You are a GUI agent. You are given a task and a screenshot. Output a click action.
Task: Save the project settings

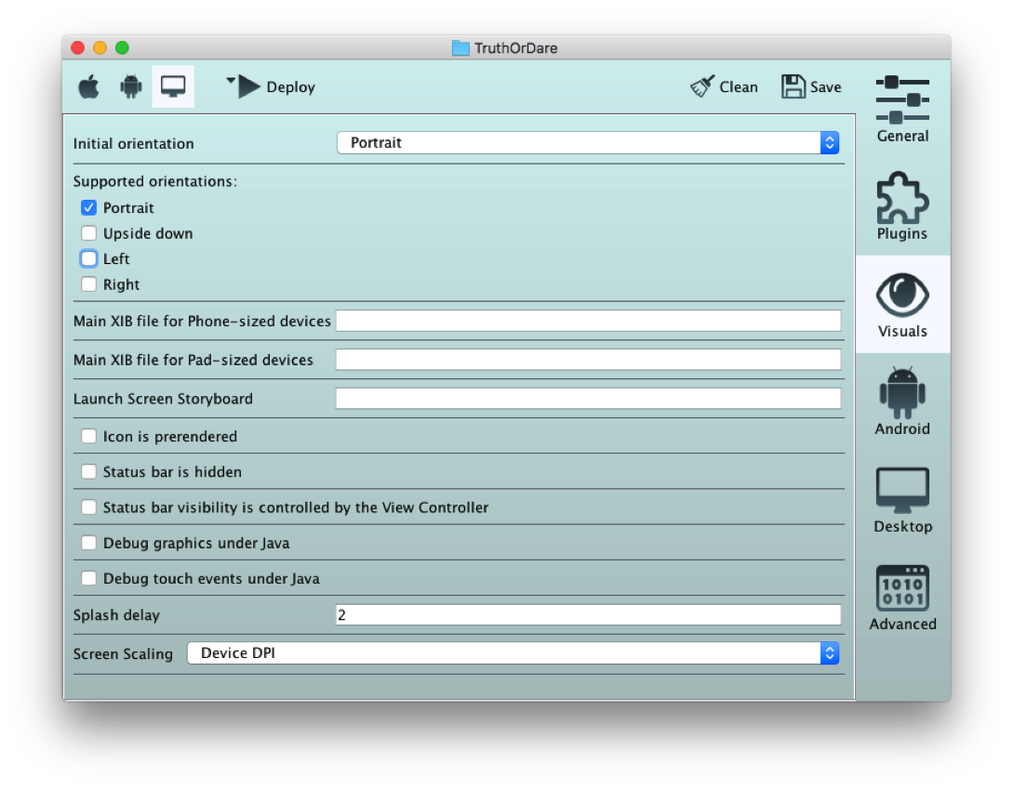[x=811, y=86]
